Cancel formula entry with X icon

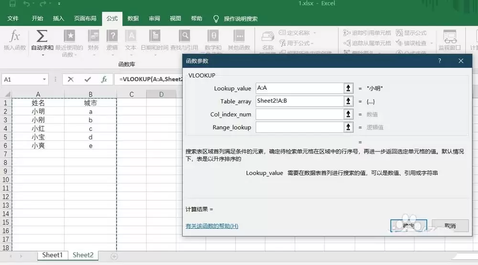[x=71, y=79]
